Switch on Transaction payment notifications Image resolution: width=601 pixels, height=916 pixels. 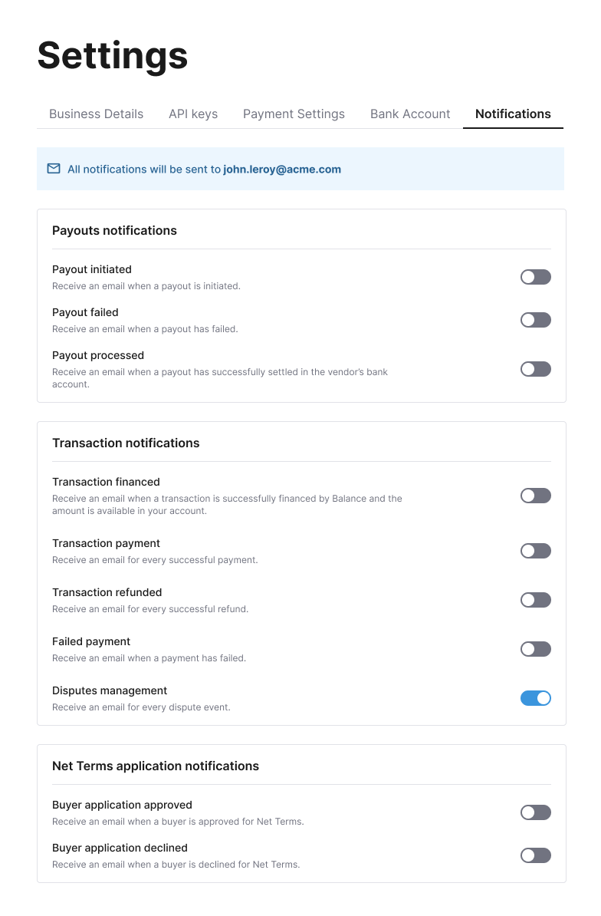point(536,551)
